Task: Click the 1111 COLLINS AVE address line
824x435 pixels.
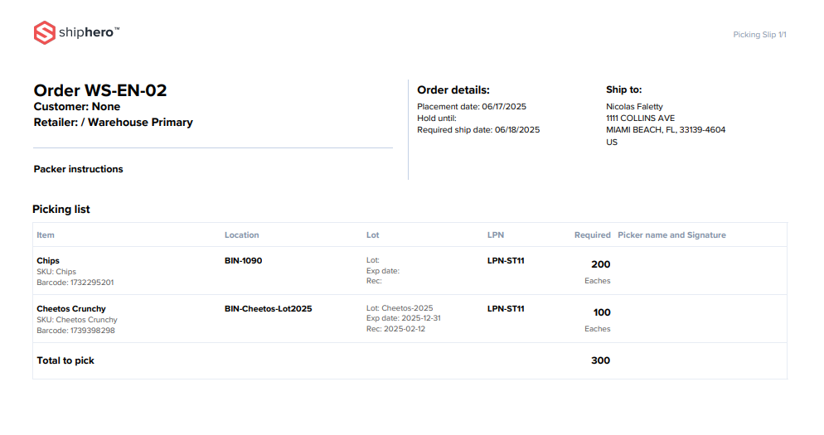Action: tap(640, 118)
